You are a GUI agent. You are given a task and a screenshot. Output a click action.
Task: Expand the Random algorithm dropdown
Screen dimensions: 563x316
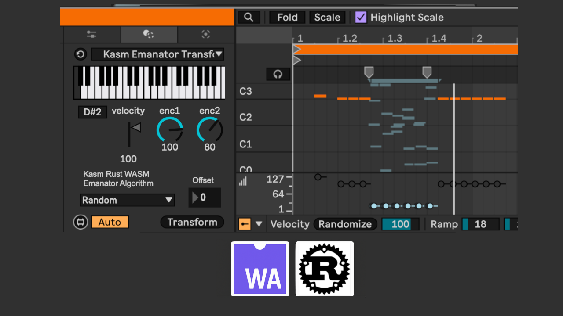coord(128,200)
